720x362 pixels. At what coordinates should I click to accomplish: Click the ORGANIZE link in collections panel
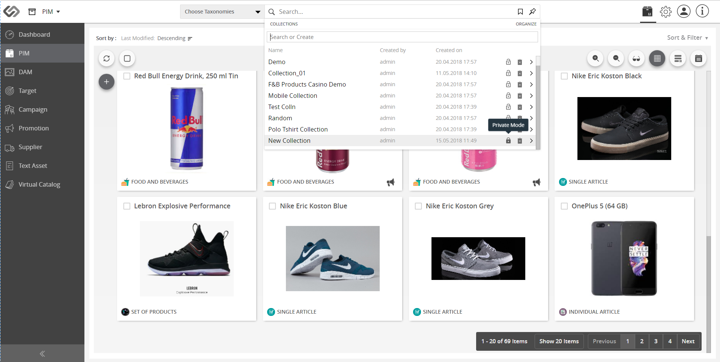526,24
